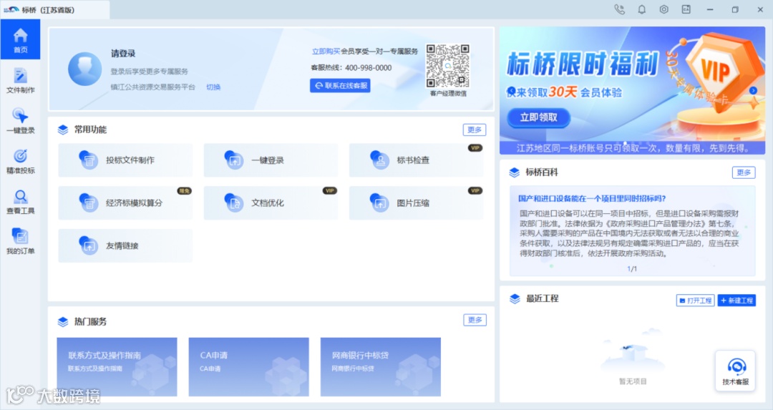
Task: Open 技术客服 floating support icon
Action: pos(735,371)
